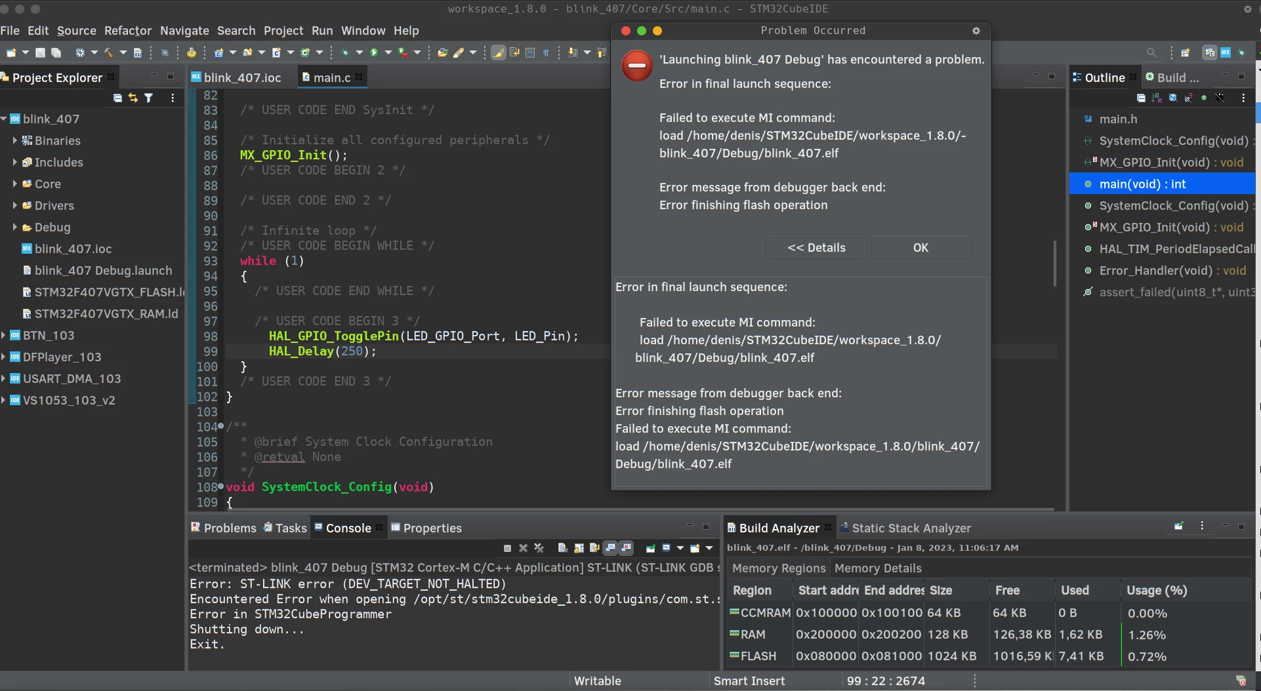Image resolution: width=1261 pixels, height=691 pixels.
Task: Open the Refactor menu
Action: tap(128, 31)
